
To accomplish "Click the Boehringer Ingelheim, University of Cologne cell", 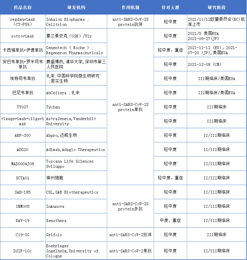I will pyautogui.click(x=76, y=251).
